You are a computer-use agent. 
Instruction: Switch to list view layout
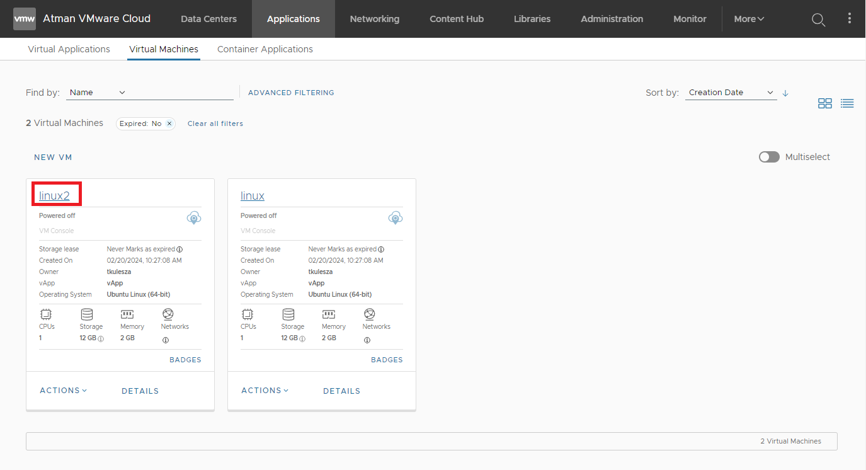(847, 103)
